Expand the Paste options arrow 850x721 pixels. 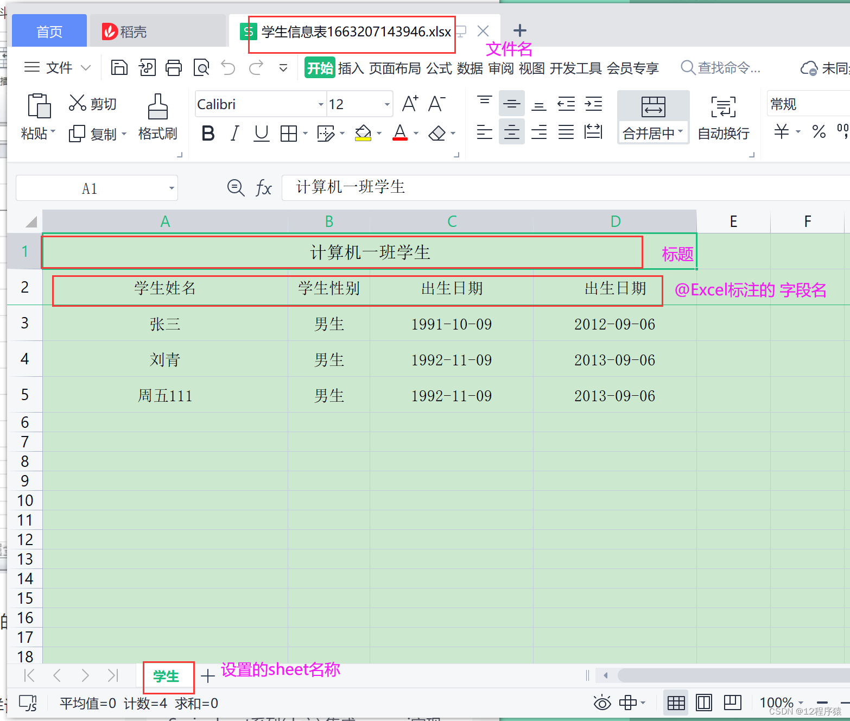[53, 132]
